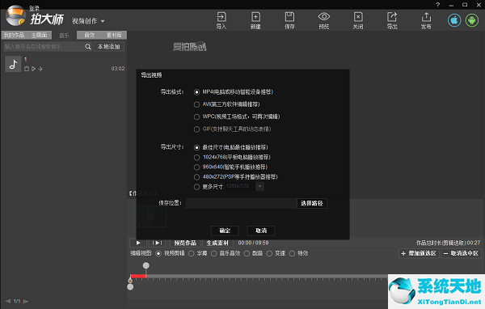Go to previous page arrow beside 1/1
The width and height of the screenshot is (485, 309).
coord(8,301)
